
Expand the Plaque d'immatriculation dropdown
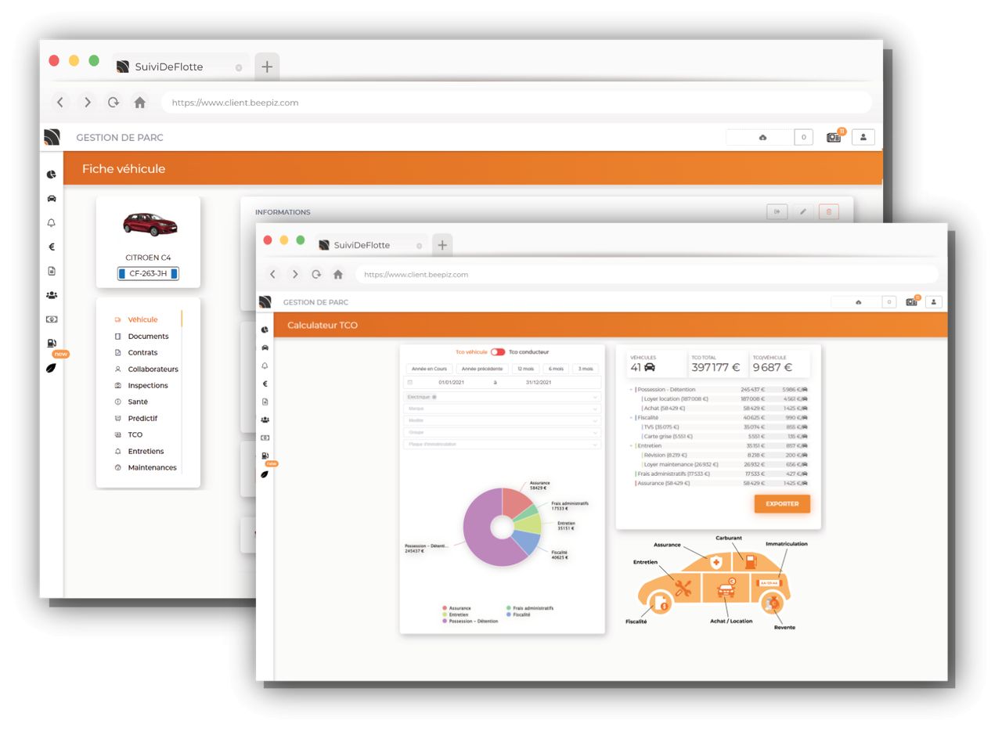[x=502, y=444]
